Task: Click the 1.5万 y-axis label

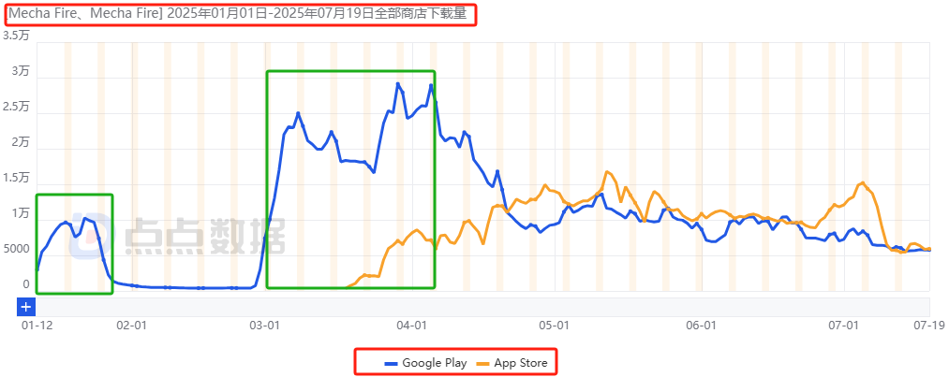Action: 17,178
